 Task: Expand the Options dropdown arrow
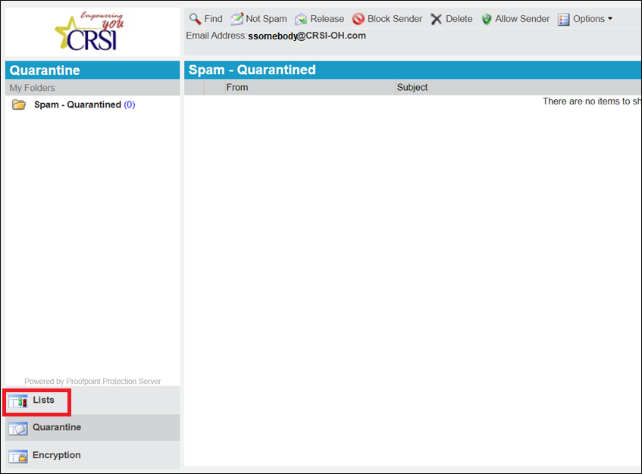610,19
